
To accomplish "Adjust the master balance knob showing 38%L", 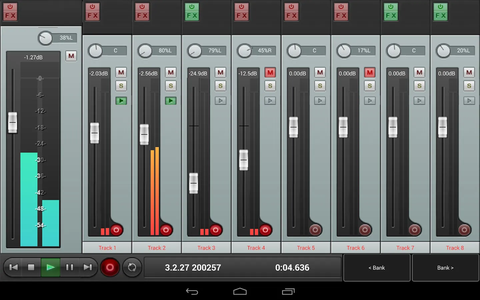I will pyautogui.click(x=46, y=37).
